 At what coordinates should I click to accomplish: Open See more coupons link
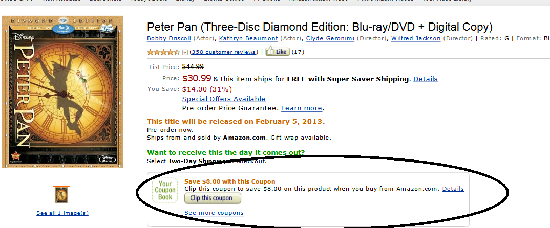point(214,213)
